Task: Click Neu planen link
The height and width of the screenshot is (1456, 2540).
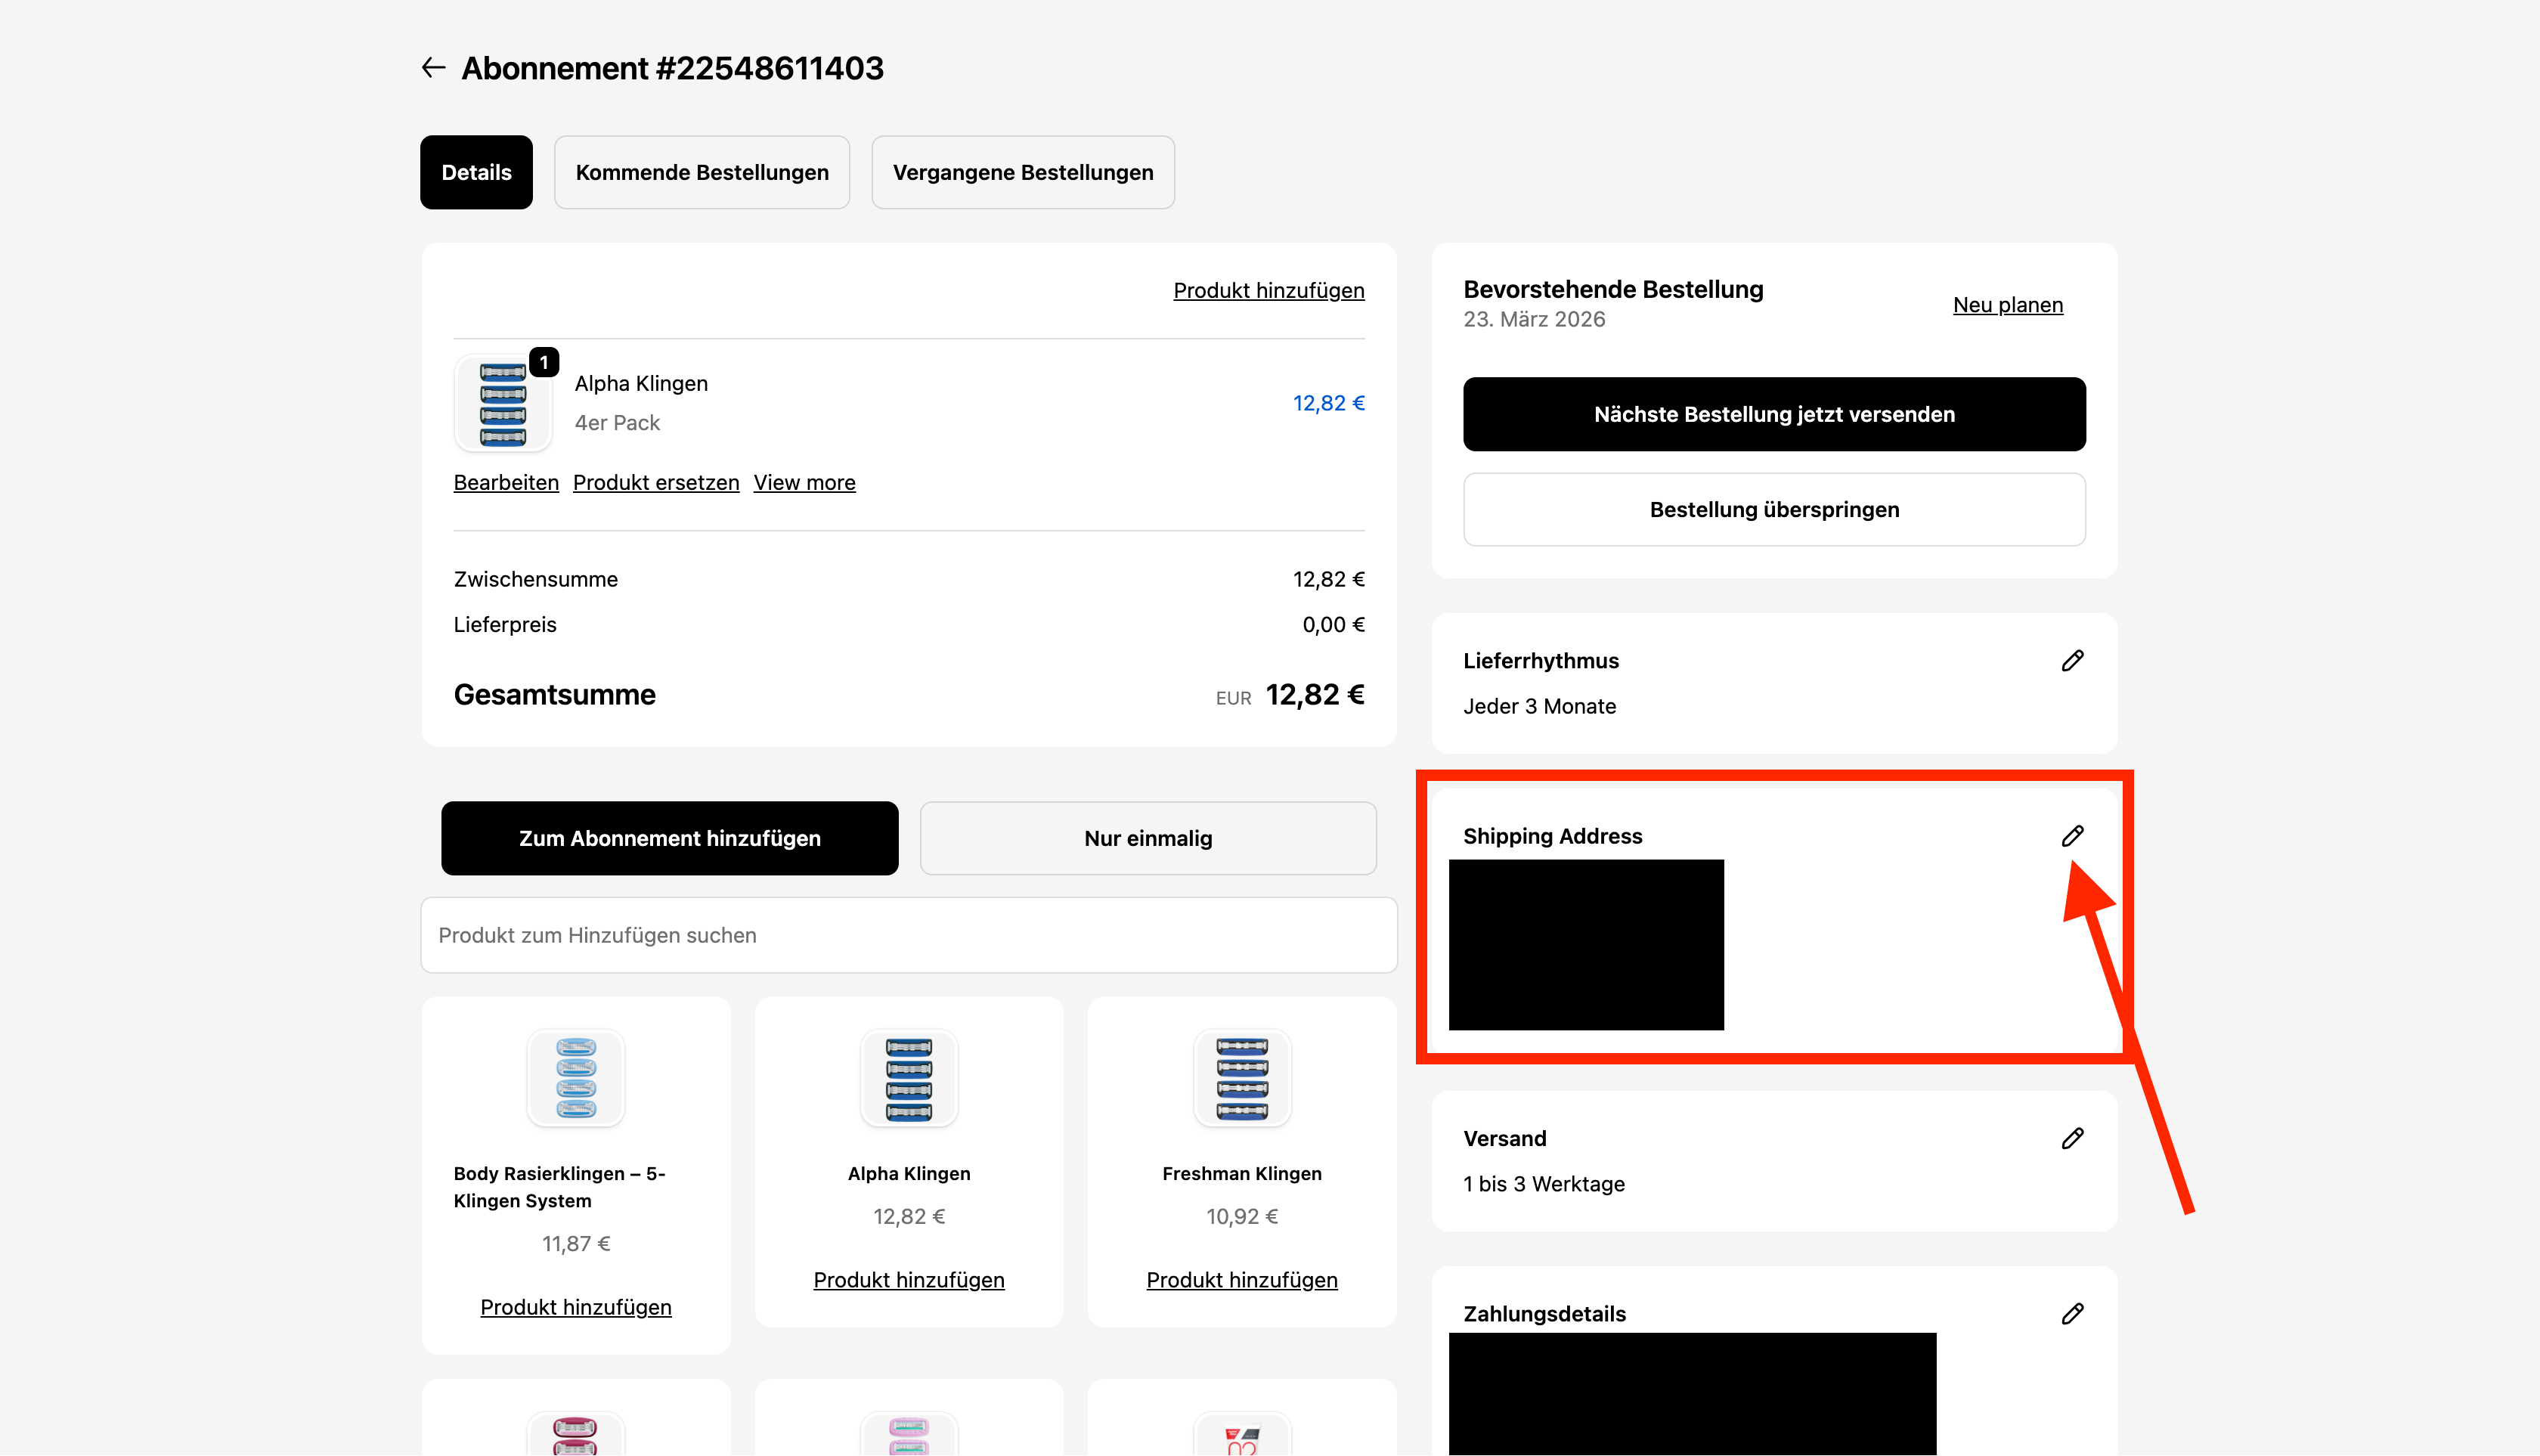Action: pyautogui.click(x=2007, y=305)
